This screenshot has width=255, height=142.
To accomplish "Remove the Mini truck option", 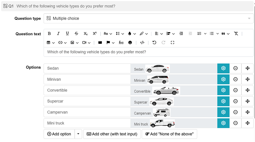I will (x=235, y=123).
